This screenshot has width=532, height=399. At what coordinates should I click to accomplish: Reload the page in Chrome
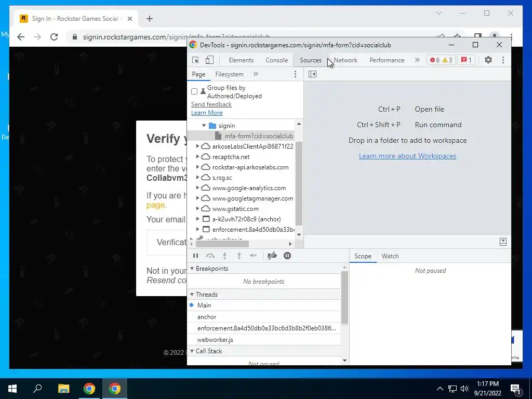[x=54, y=37]
